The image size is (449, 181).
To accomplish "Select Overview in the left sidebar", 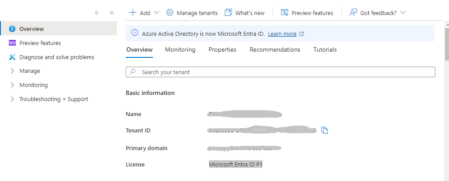I will click(58, 29).
